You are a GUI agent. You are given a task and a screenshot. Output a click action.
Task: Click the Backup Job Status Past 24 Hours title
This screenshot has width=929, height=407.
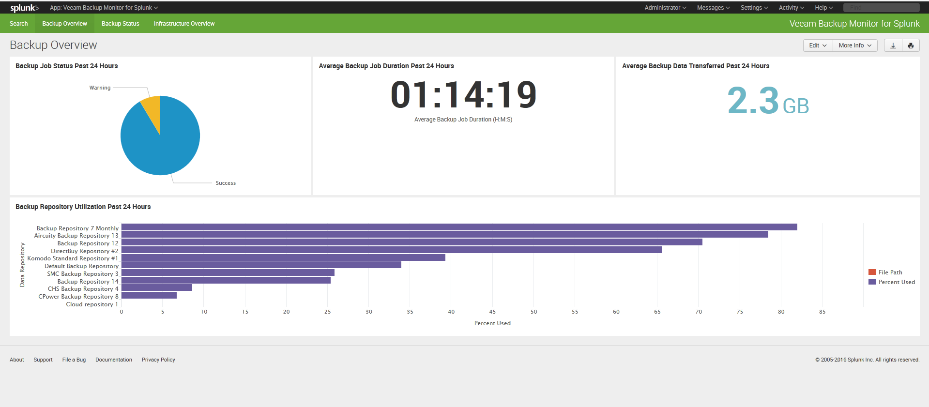[x=66, y=66]
